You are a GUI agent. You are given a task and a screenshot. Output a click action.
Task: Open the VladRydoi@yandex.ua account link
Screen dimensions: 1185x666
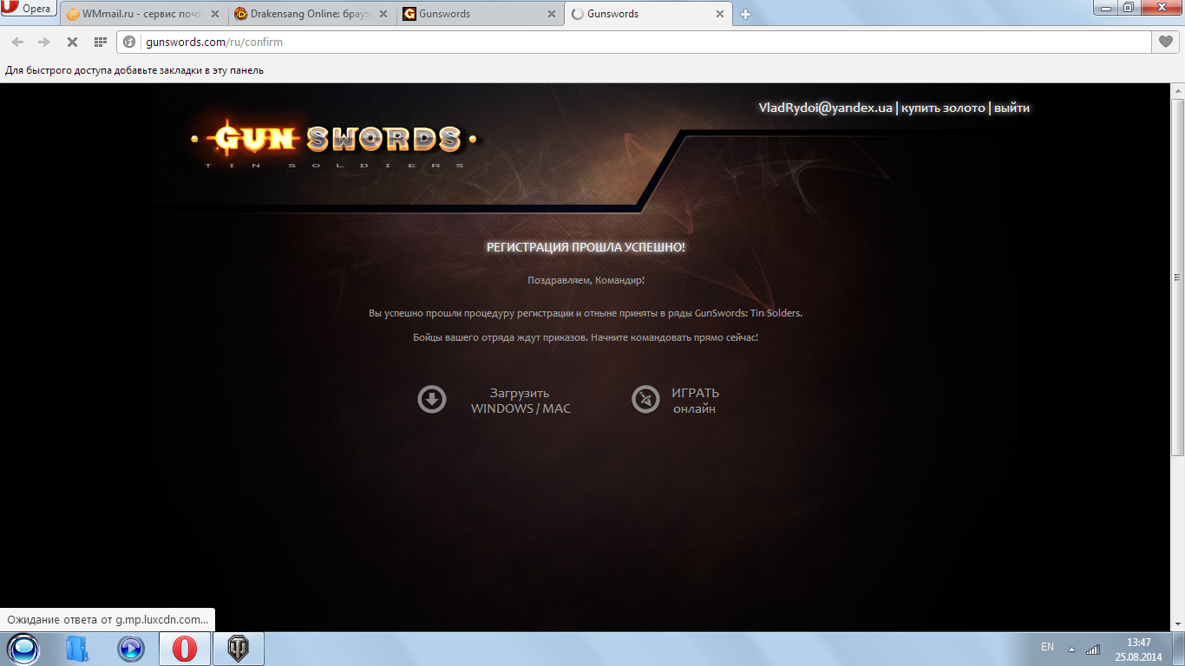click(x=825, y=108)
